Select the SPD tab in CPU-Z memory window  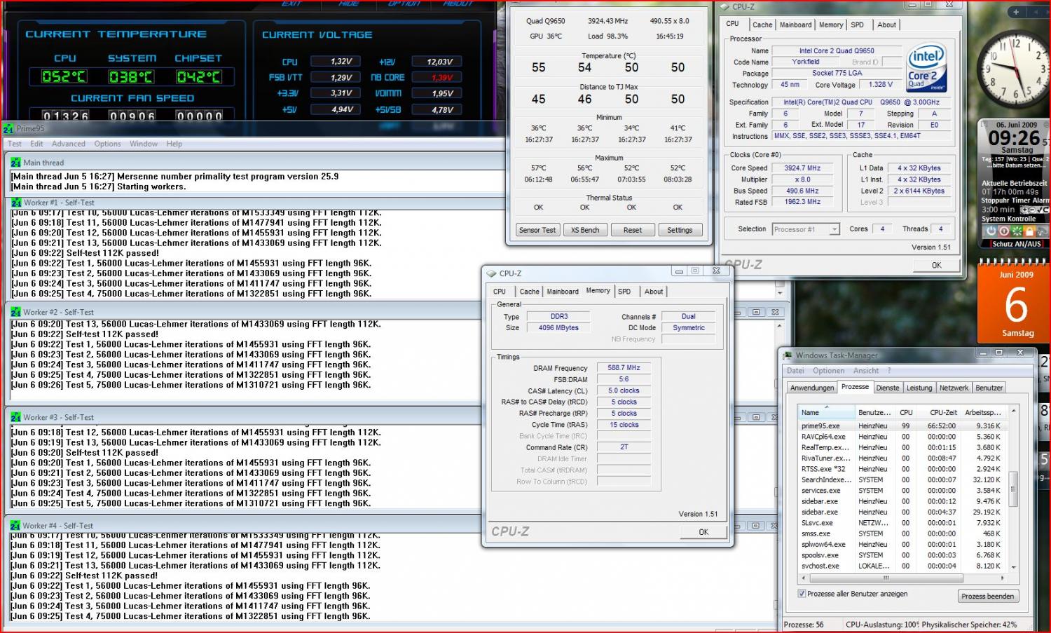point(624,292)
